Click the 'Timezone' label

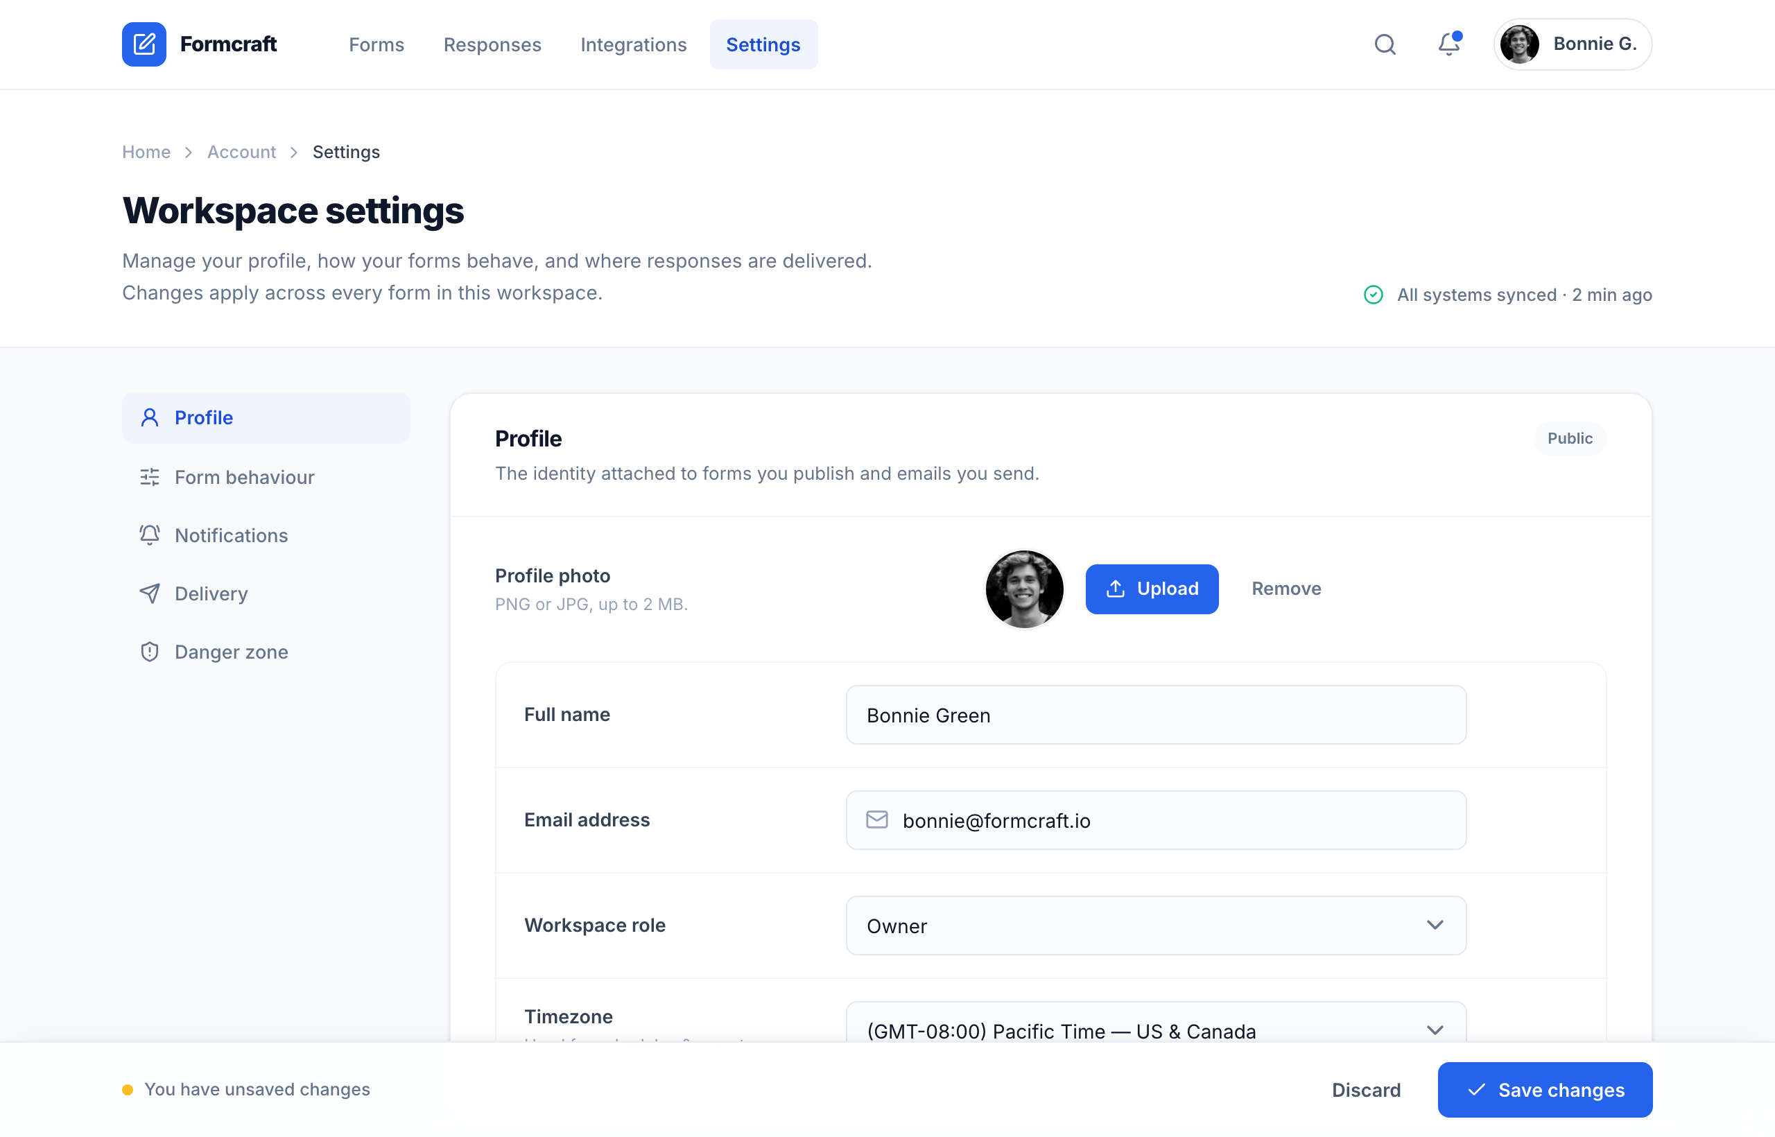point(569,1016)
